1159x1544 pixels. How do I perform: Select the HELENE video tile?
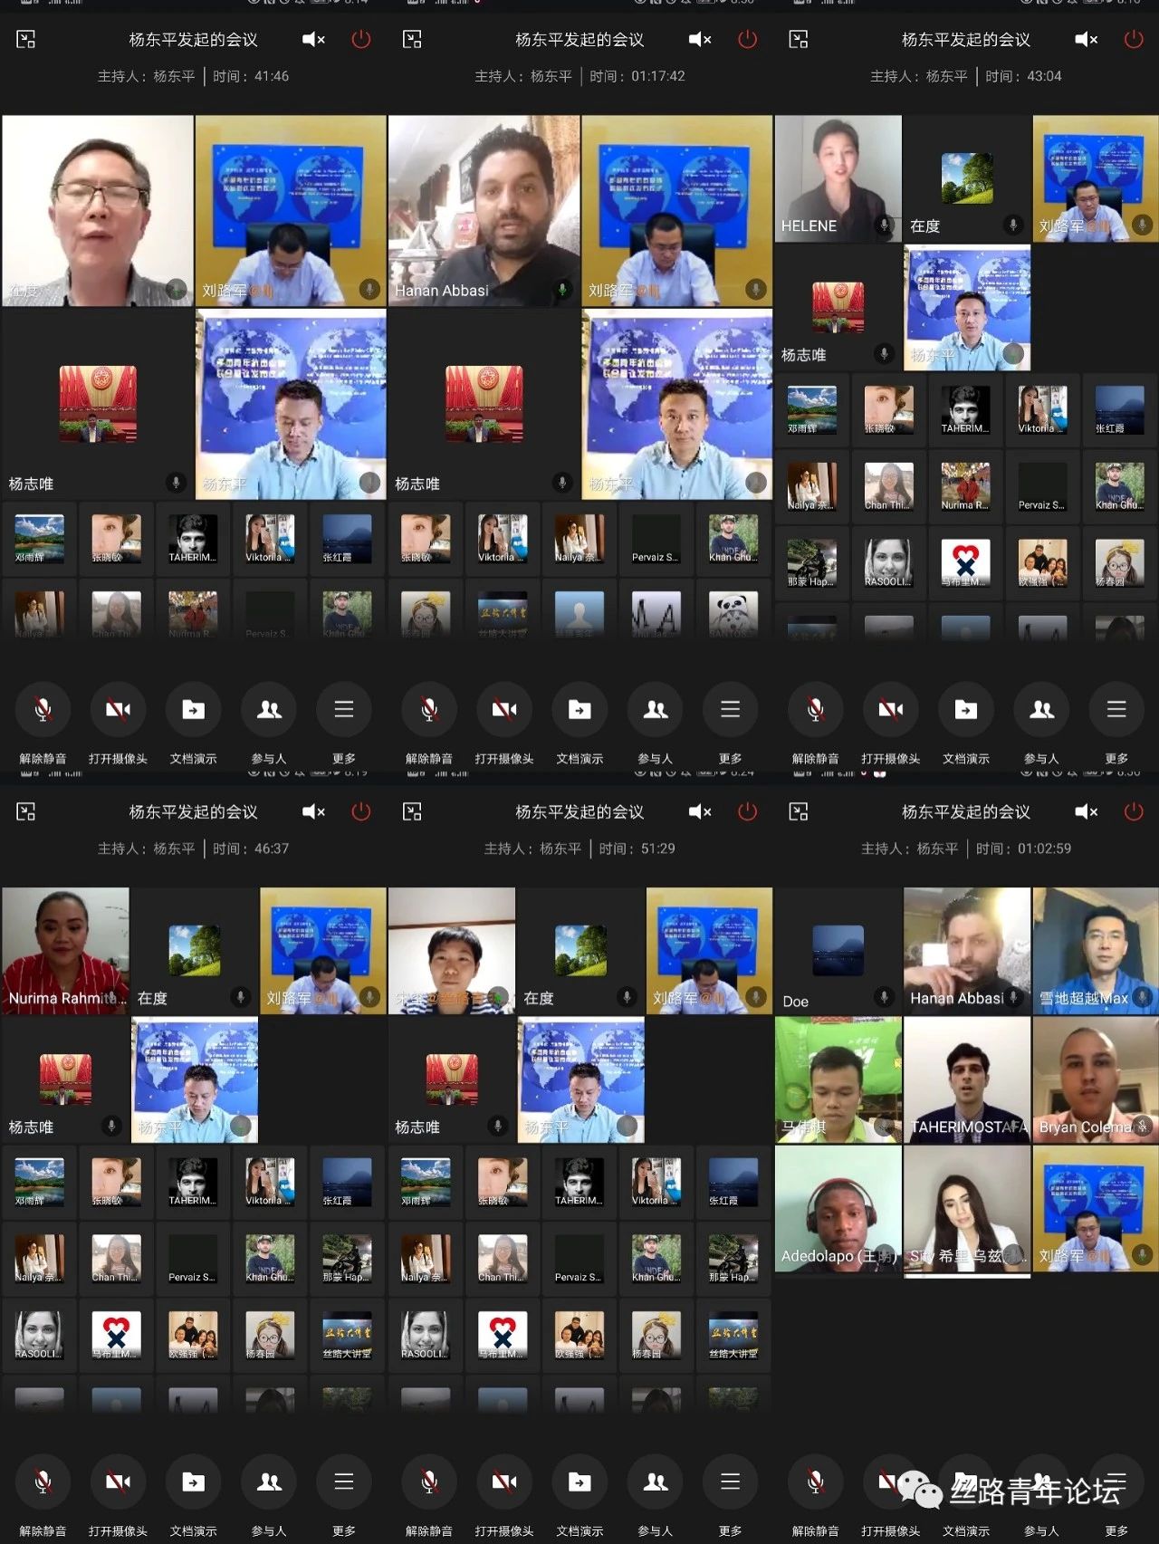pyautogui.click(x=838, y=178)
